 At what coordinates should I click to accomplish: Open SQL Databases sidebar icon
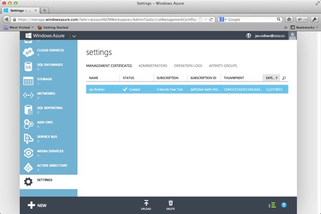(x=28, y=66)
